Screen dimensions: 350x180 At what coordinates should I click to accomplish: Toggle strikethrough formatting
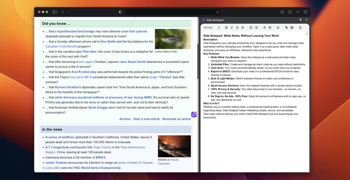pyautogui.click(x=242, y=28)
